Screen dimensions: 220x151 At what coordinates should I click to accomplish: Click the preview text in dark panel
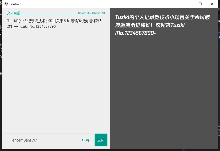coord(162,25)
